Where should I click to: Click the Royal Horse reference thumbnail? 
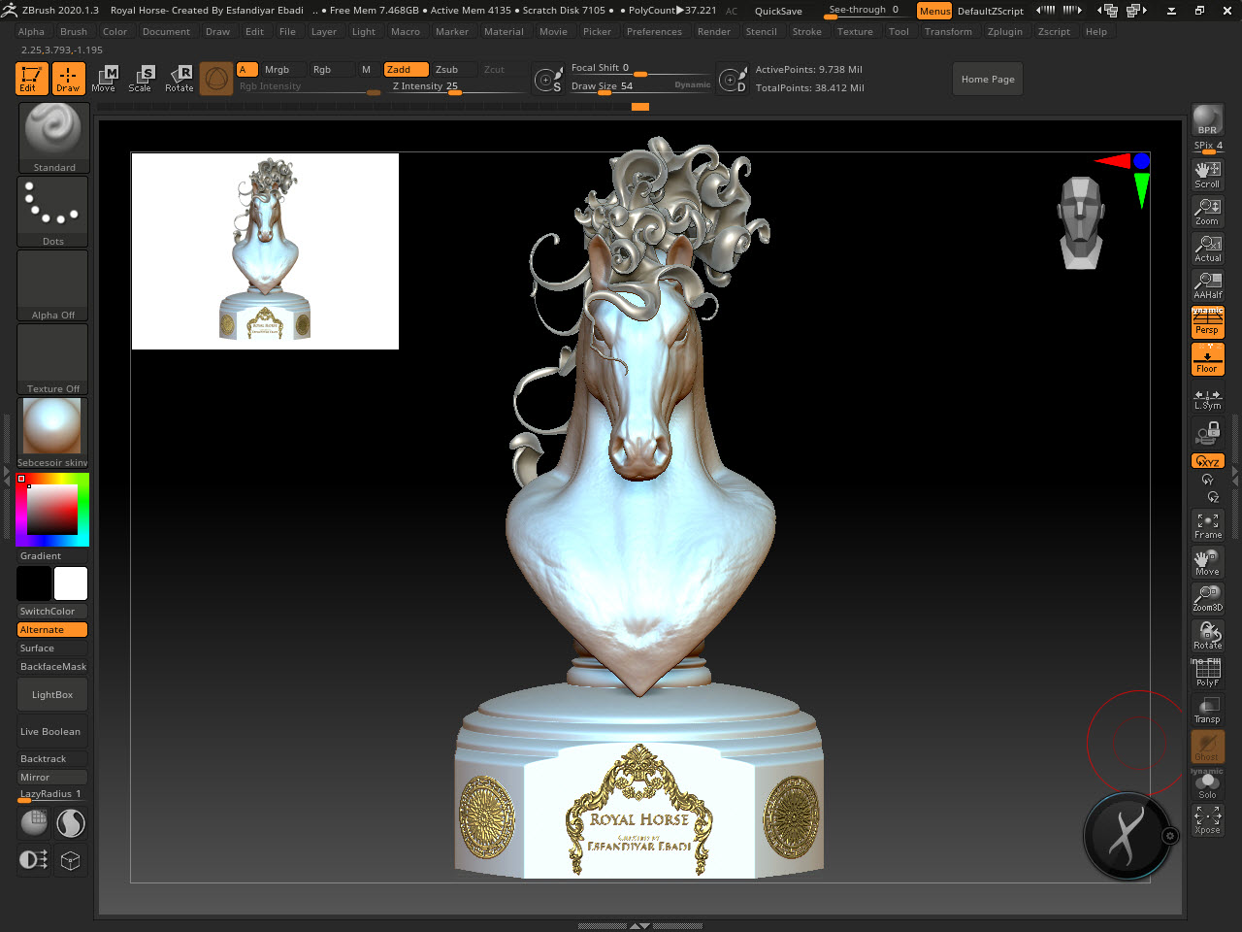[x=265, y=250]
